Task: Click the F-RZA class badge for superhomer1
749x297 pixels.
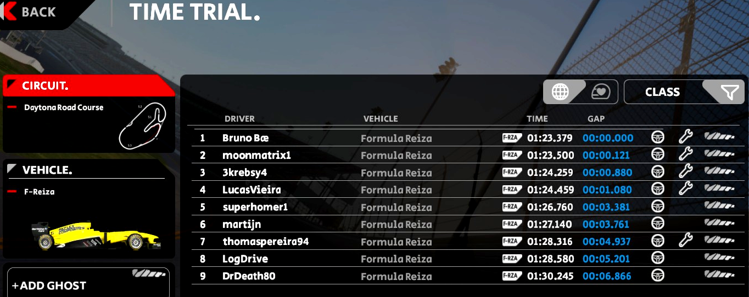Action: 512,207
